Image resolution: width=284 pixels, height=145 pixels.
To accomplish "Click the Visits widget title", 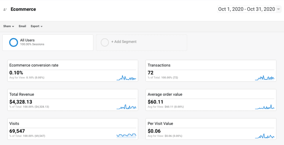I will coord(14,124).
